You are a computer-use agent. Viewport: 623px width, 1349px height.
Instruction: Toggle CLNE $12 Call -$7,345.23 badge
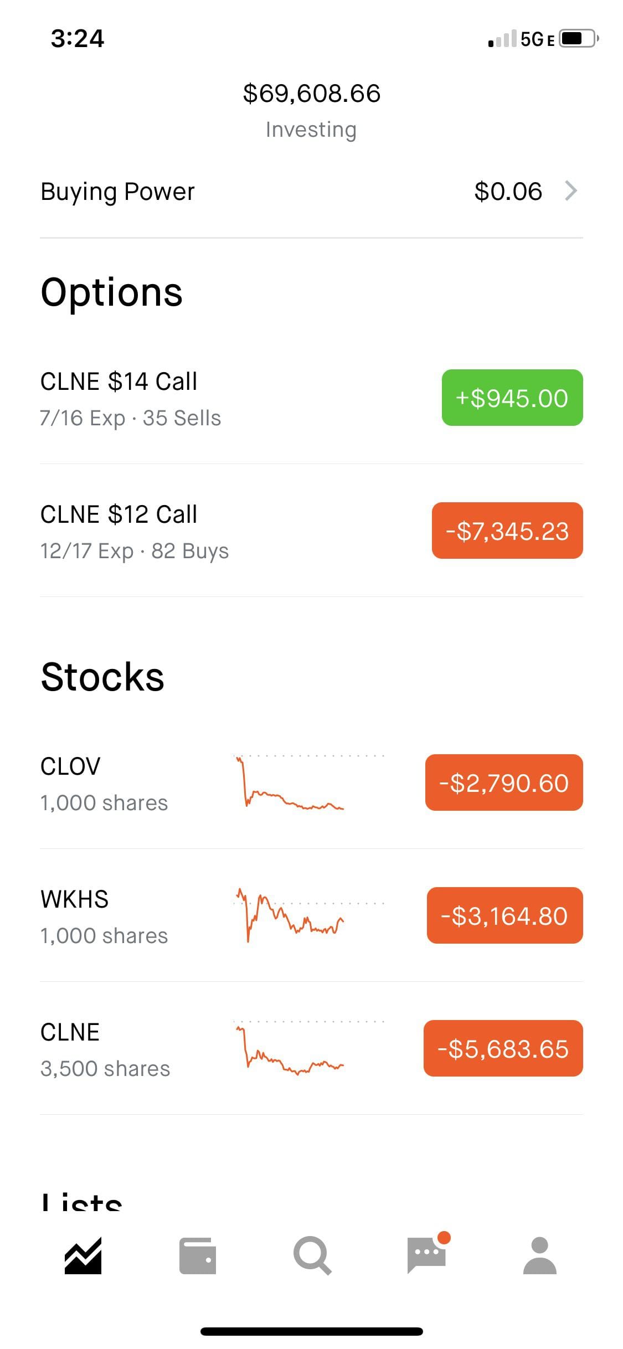507,531
